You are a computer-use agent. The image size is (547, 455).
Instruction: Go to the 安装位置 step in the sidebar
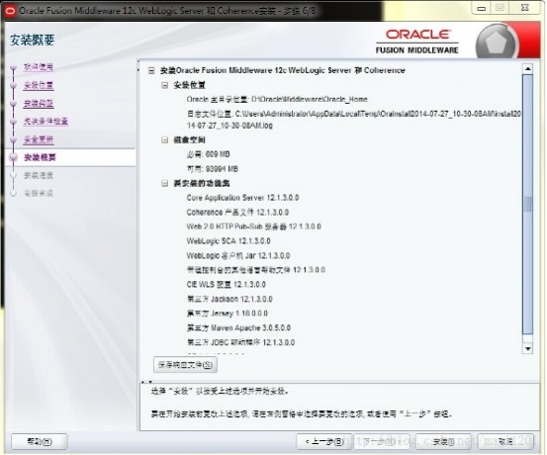pyautogui.click(x=39, y=85)
